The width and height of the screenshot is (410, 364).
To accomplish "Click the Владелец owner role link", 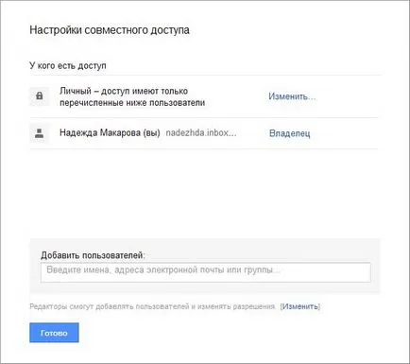I will (290, 133).
